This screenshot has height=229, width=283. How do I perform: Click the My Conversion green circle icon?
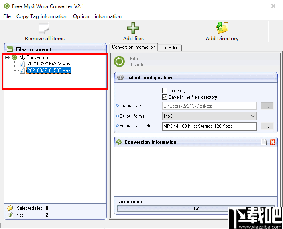tap(14, 57)
